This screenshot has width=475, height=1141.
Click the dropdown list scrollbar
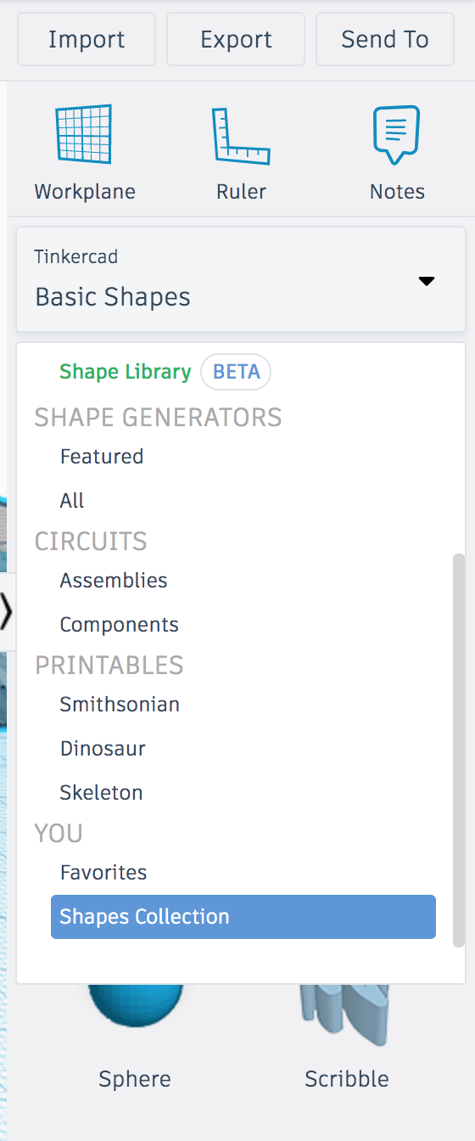pos(459,750)
